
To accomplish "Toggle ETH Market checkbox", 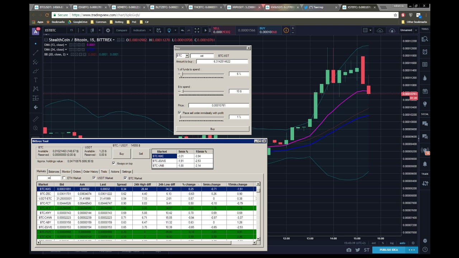I will coord(64,178).
